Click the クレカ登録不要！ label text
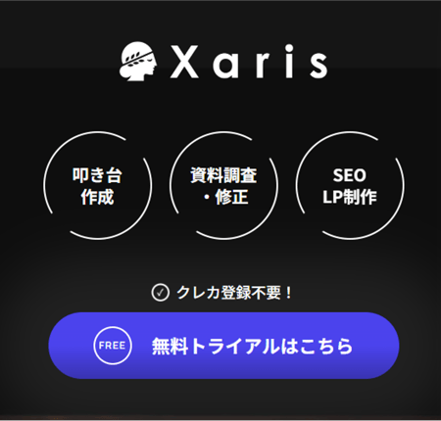Screen dimensions: 441x421 [234, 293]
